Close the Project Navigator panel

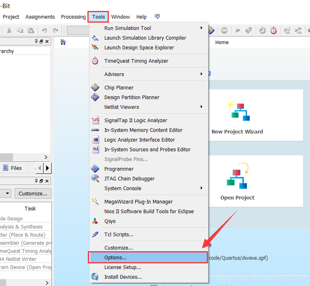pos(47,41)
